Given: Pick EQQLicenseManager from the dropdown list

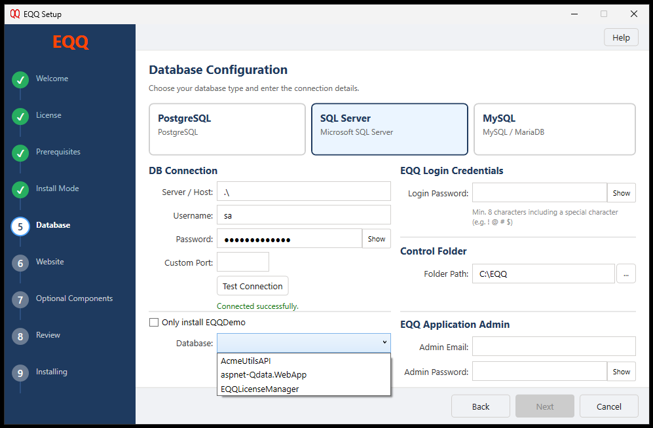Looking at the screenshot, I should [304, 389].
